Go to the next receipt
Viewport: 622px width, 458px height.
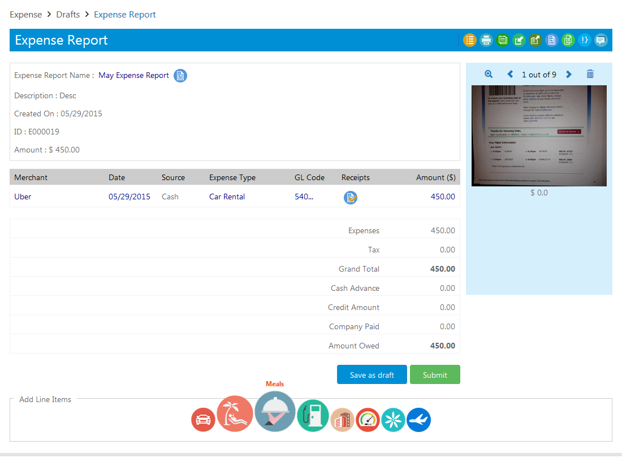pyautogui.click(x=569, y=75)
